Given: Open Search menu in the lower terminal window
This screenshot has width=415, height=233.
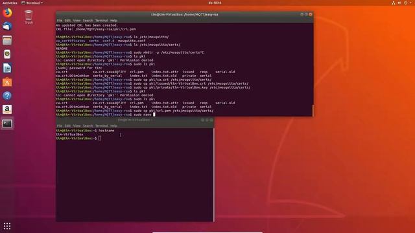Looking at the screenshot, I should [88, 126].
